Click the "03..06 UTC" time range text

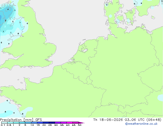pyautogui.click(x=134, y=120)
